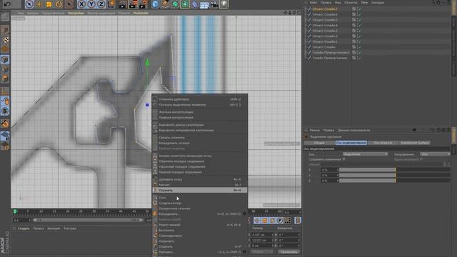
Task: Switch to Points mode
Action: pos(5,59)
